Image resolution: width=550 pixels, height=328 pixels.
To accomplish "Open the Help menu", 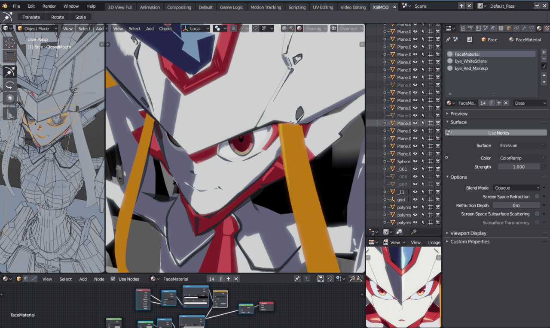I will 91,6.
